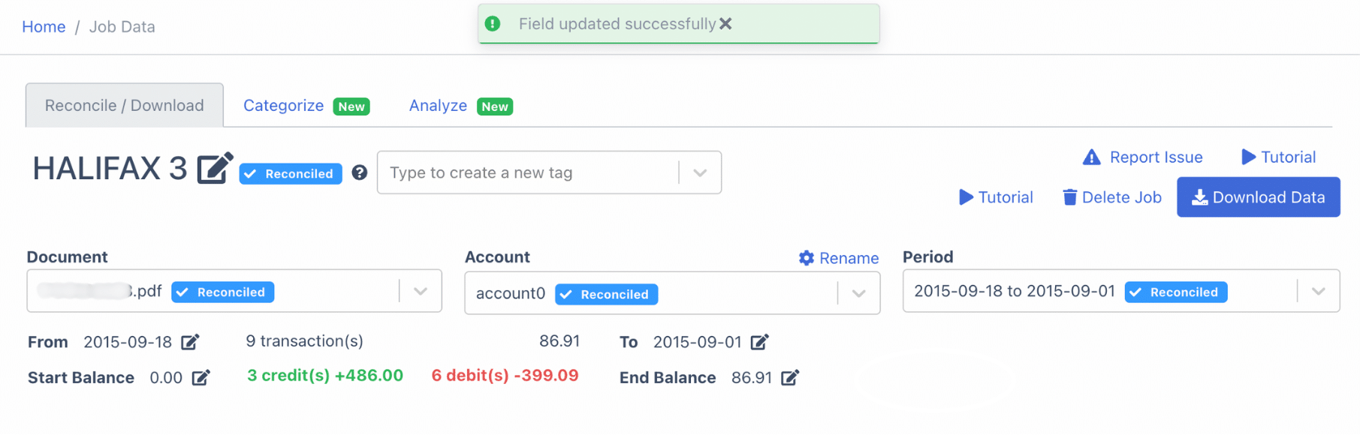Toggle the Reconciled badge next to account0
This screenshot has height=435, width=1360.
point(606,294)
